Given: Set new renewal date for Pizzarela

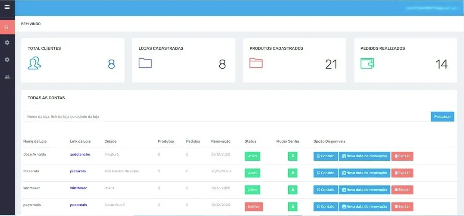Looking at the screenshot, I should tap(364, 173).
